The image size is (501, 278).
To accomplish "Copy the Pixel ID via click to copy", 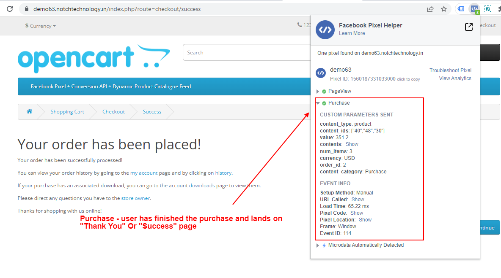I will coord(408,79).
